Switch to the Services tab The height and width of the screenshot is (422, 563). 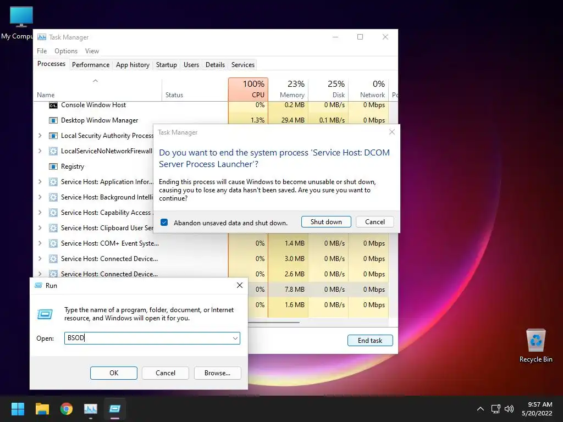coord(242,65)
